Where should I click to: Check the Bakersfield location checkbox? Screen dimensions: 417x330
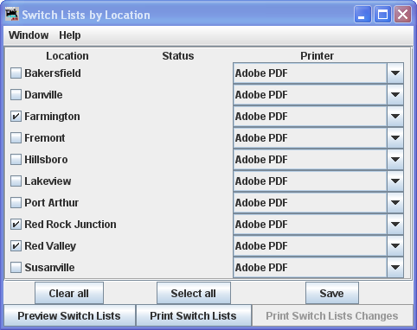[16, 73]
